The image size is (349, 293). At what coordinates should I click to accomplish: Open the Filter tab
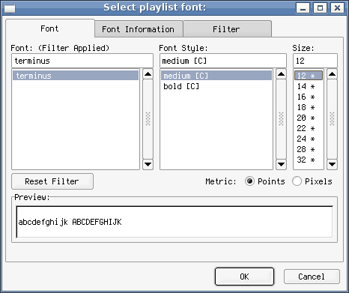point(227,29)
